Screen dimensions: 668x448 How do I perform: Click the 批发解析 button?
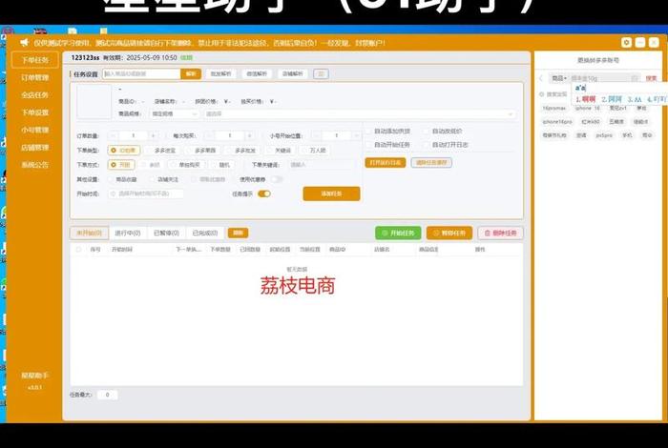pyautogui.click(x=220, y=74)
